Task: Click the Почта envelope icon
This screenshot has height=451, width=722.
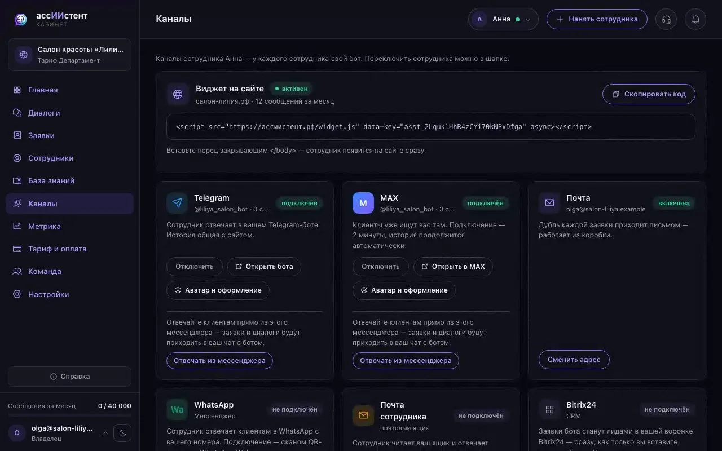Action: pyautogui.click(x=549, y=203)
